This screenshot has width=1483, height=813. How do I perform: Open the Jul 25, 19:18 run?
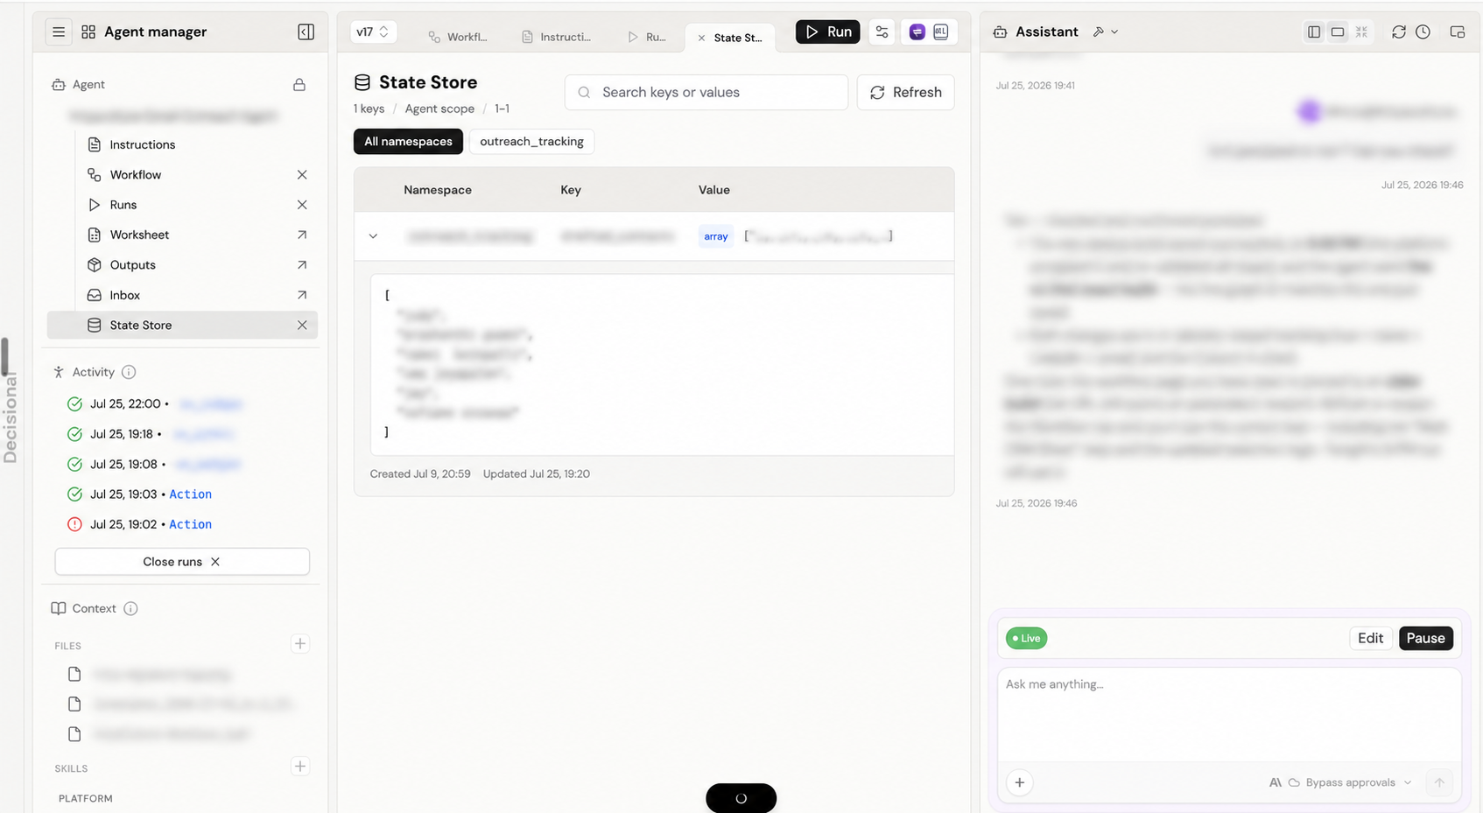tap(151, 434)
